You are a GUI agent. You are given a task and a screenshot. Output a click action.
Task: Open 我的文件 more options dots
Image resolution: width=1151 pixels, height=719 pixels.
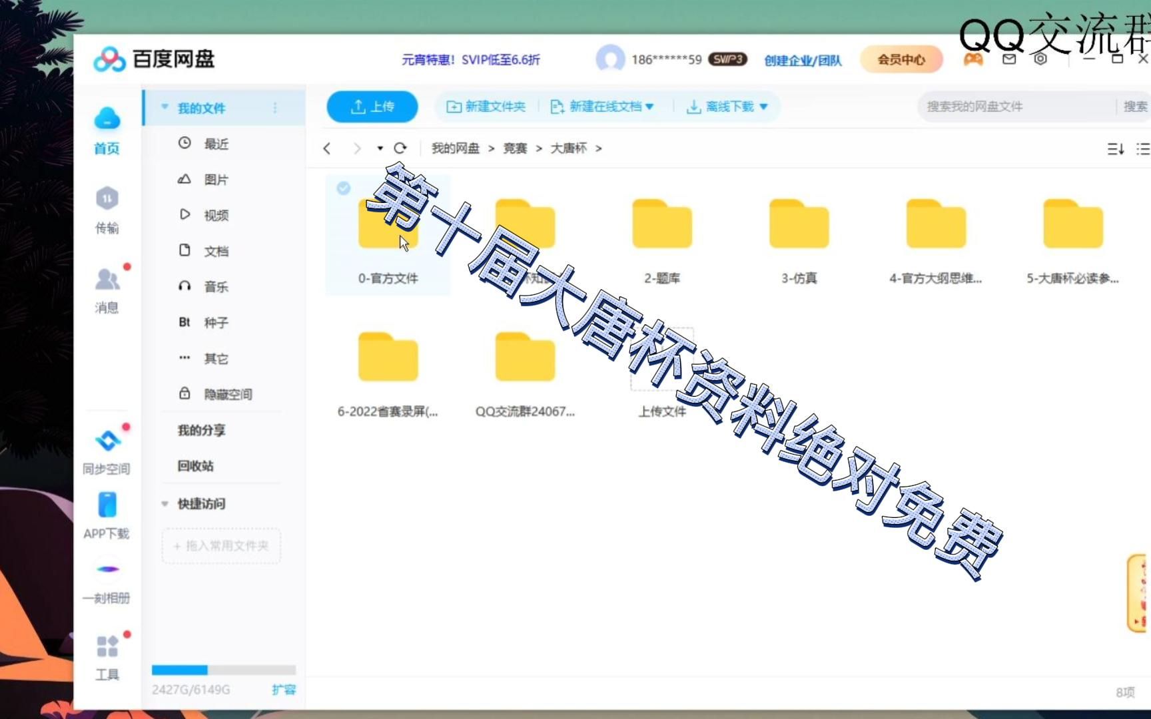275,108
